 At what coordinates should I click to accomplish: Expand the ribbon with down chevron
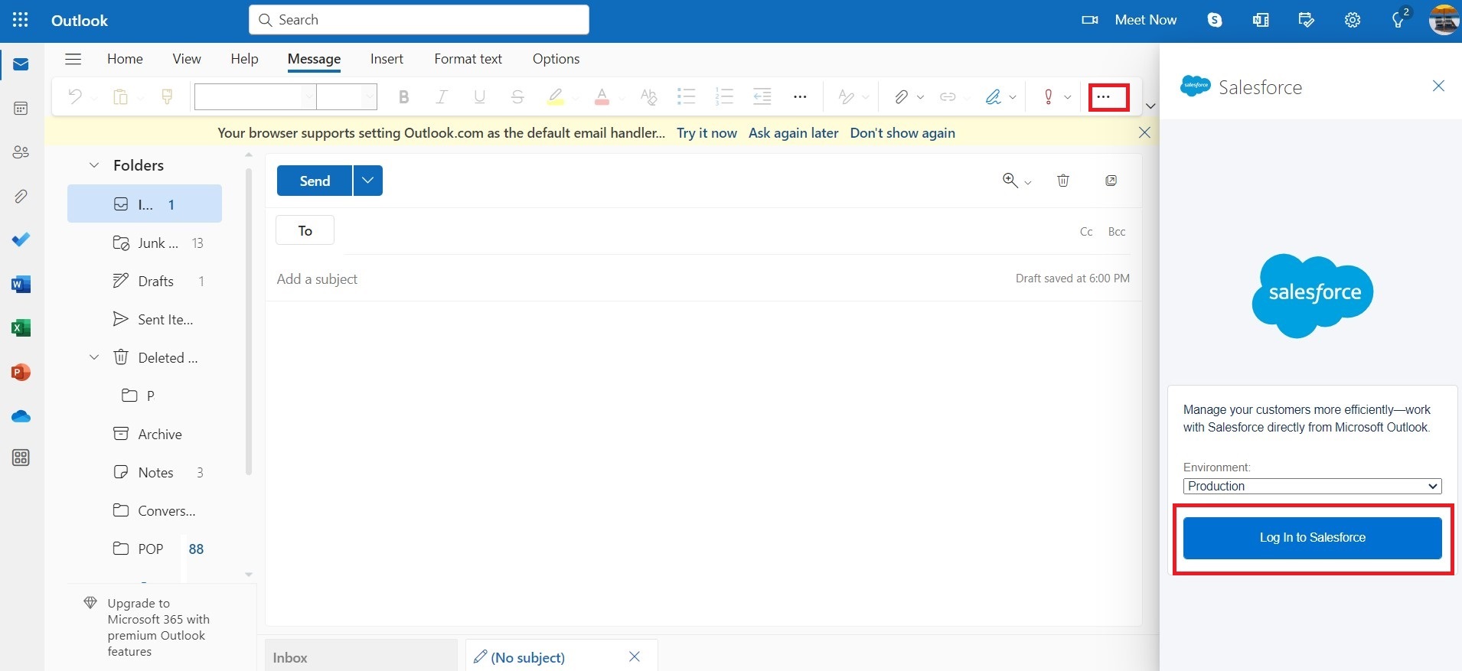(1150, 106)
